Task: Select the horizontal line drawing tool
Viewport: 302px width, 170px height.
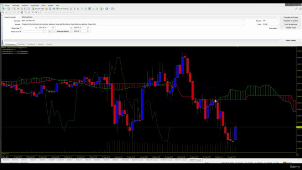Action: 15,12
